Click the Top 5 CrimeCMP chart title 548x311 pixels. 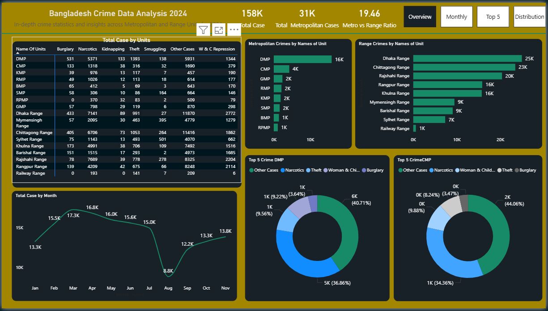[414, 160]
